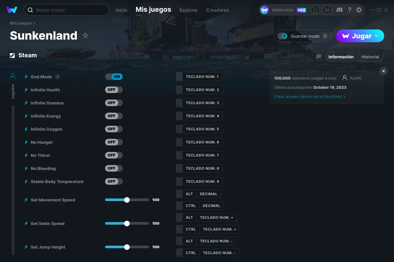394x262 pixels.
Task: Click Mis juegos breadcrumb link
Action: (21, 23)
